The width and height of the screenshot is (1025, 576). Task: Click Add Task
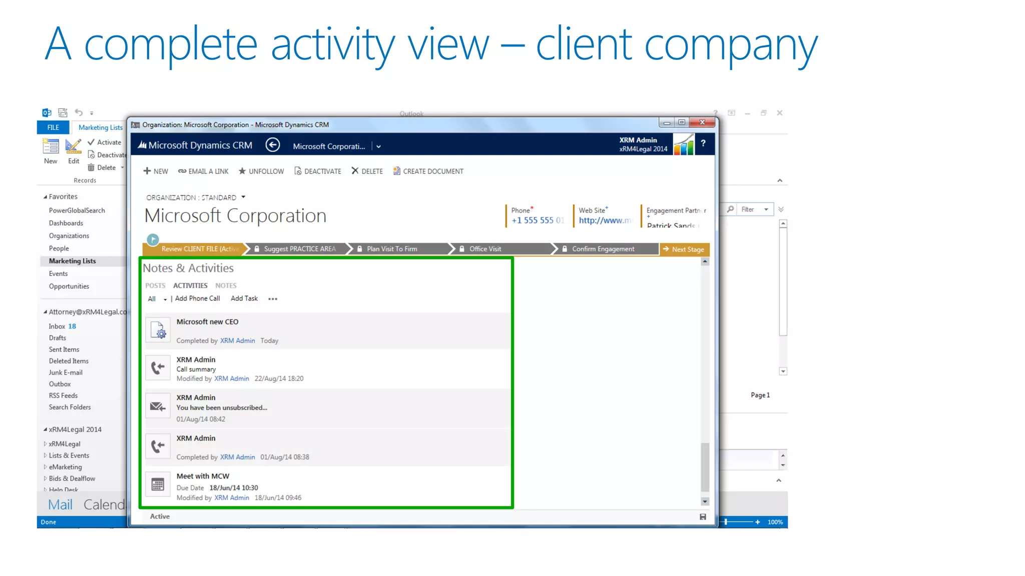click(244, 298)
